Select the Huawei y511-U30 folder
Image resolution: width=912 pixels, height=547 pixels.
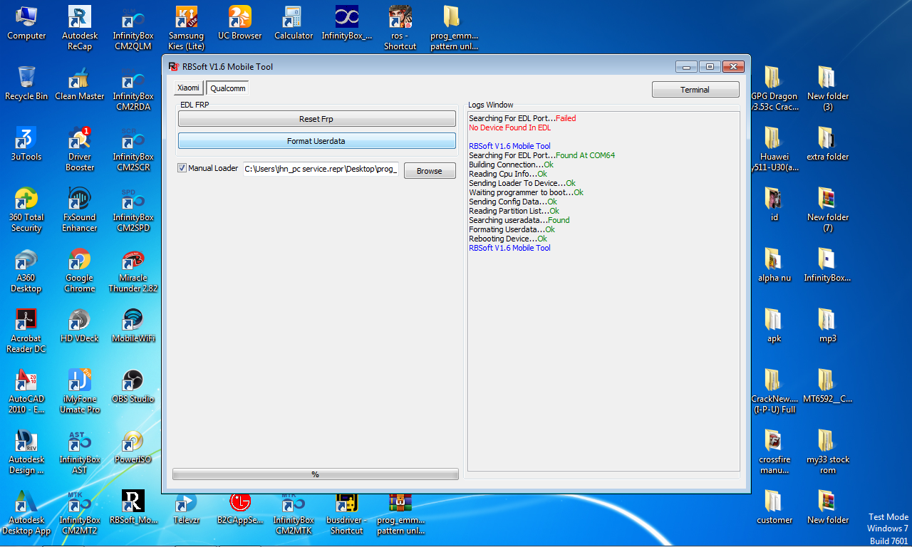pos(774,150)
